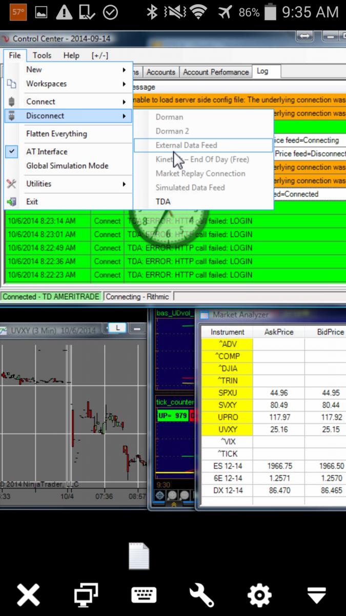The image size is (346, 616).
Task: Expand the Disconnect submenu arrow
Action: click(124, 116)
